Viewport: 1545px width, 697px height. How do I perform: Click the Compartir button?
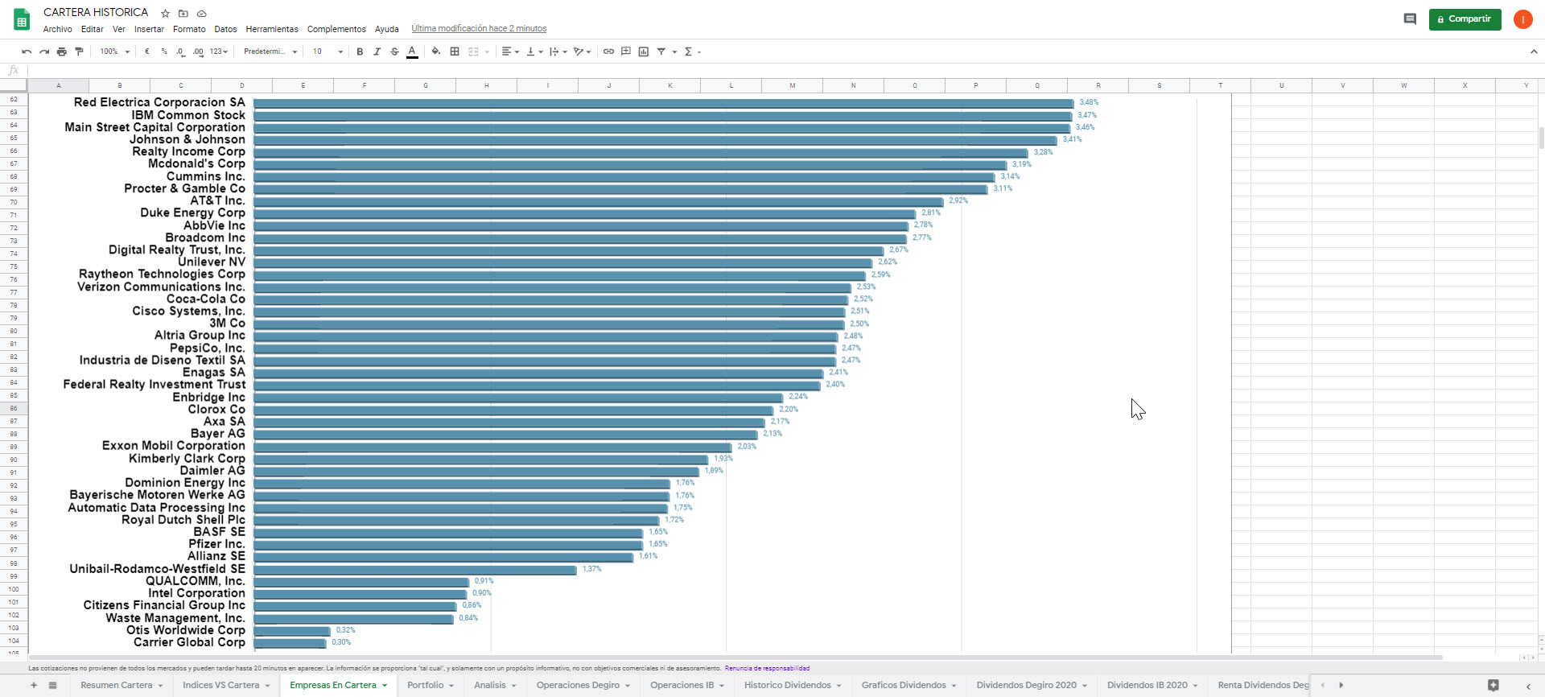(1465, 19)
